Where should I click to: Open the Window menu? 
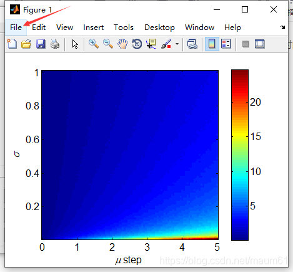tap(199, 28)
